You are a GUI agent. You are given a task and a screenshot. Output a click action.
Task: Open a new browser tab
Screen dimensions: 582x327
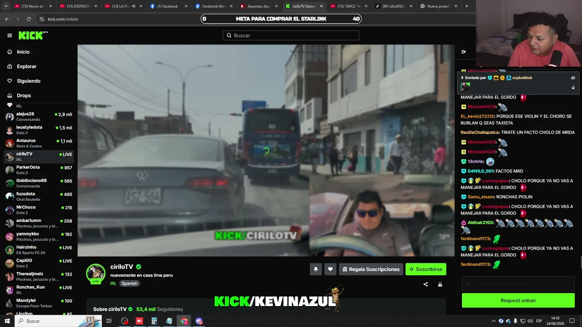pos(467,6)
